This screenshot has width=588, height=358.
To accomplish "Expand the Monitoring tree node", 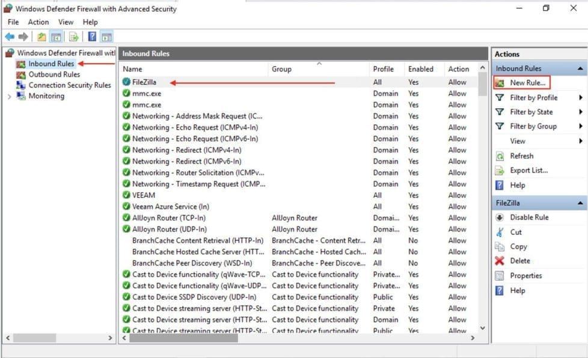I will [9, 96].
